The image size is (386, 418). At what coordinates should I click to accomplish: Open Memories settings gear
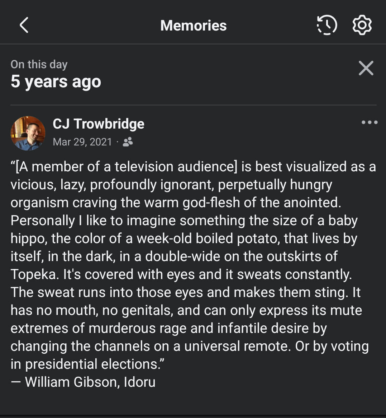point(362,25)
